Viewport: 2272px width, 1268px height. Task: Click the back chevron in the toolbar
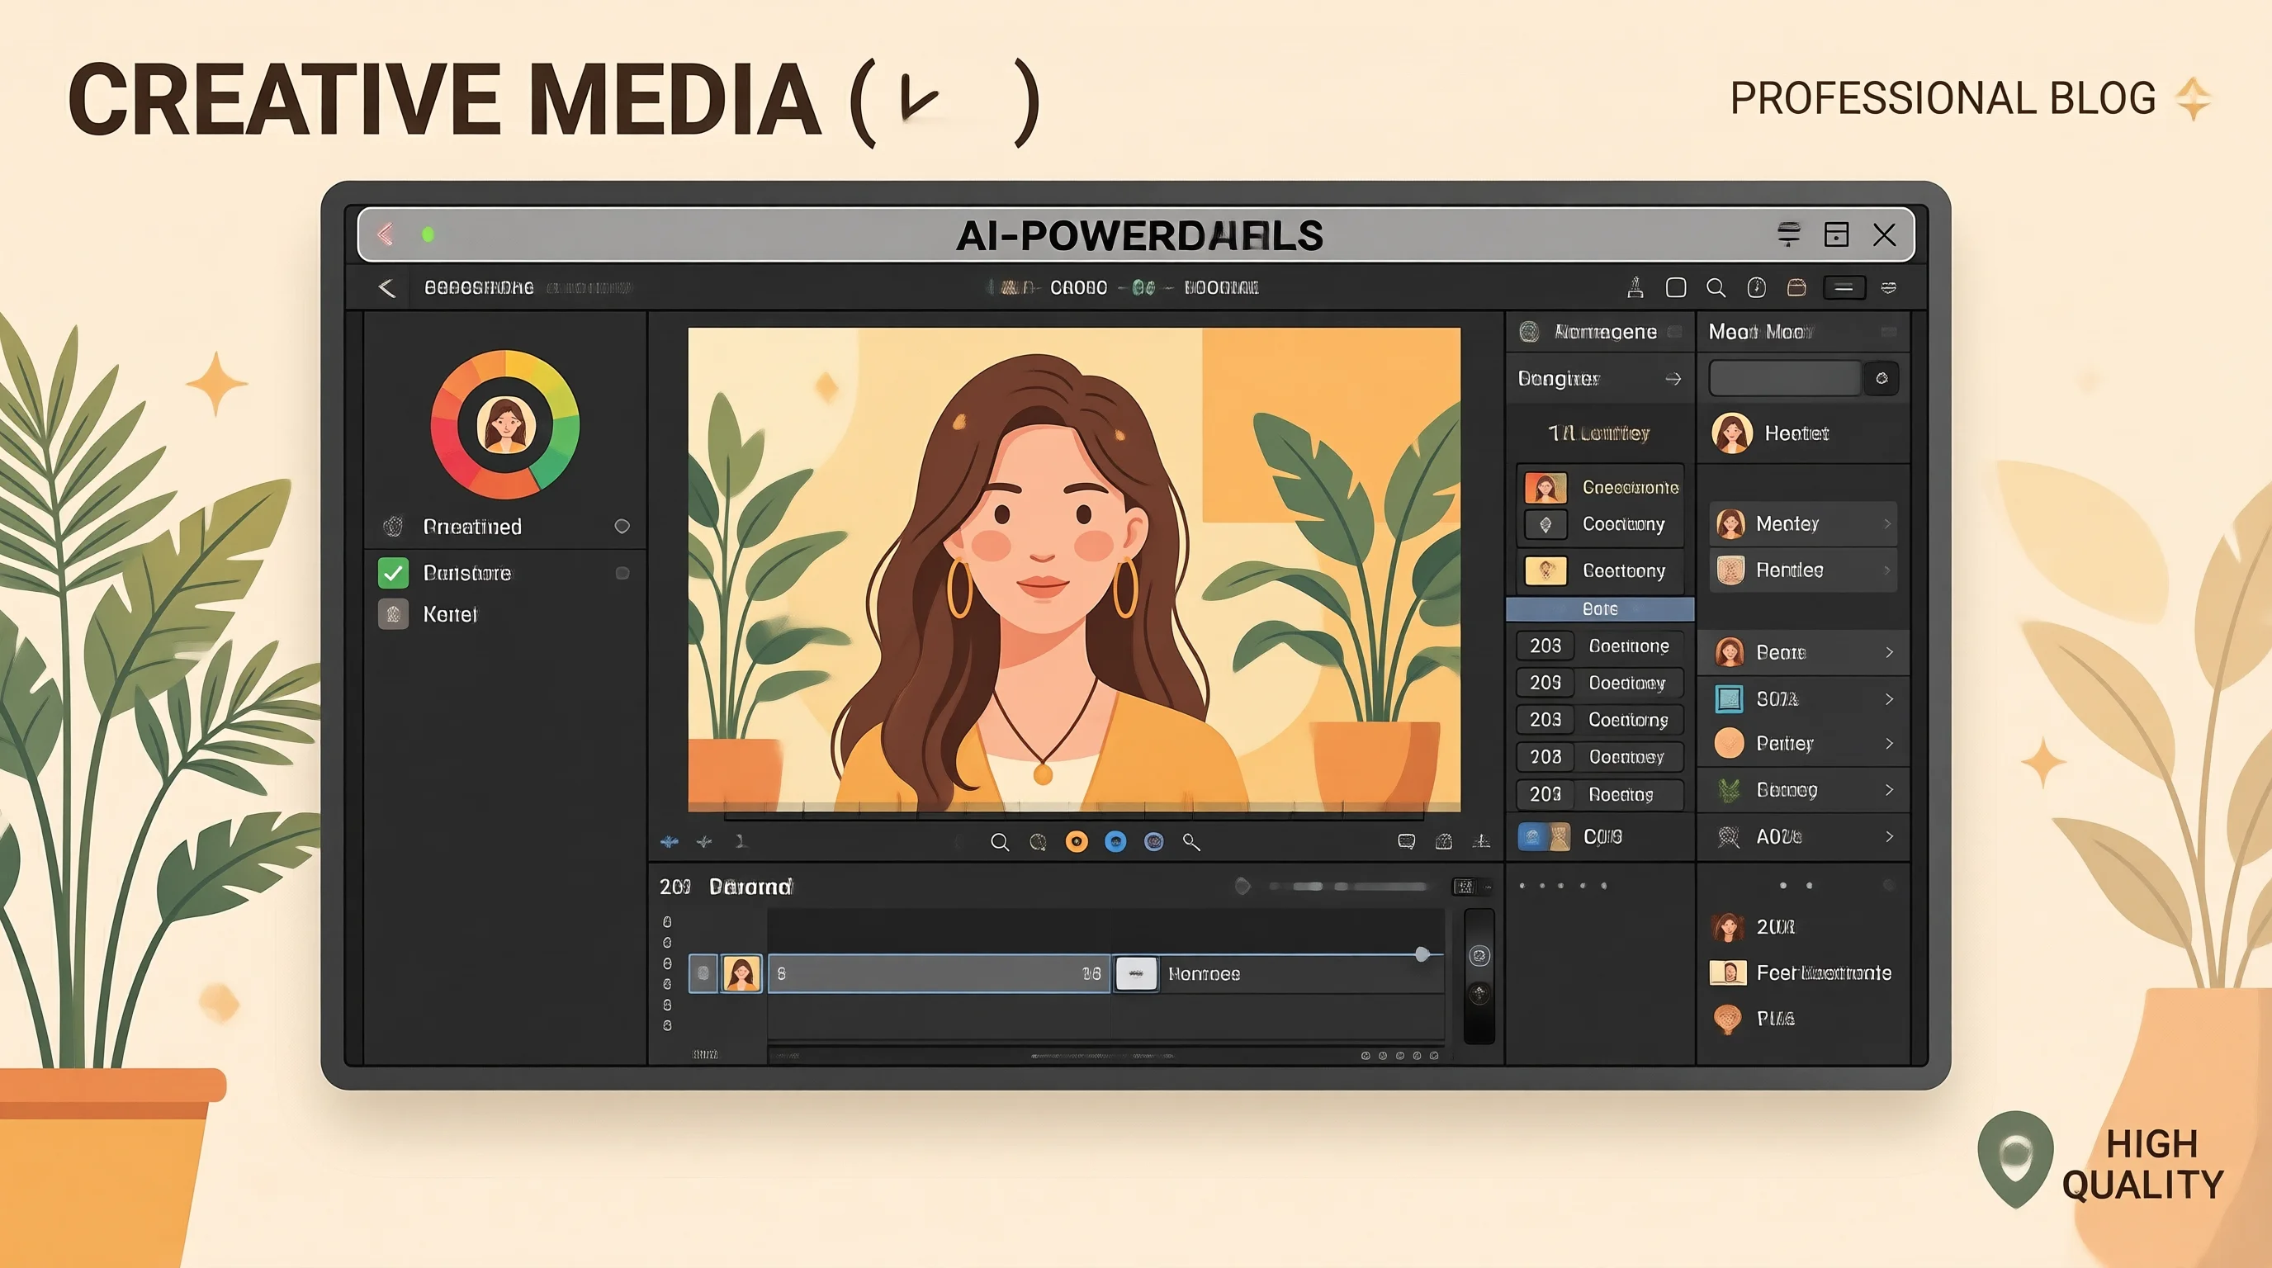pos(386,287)
